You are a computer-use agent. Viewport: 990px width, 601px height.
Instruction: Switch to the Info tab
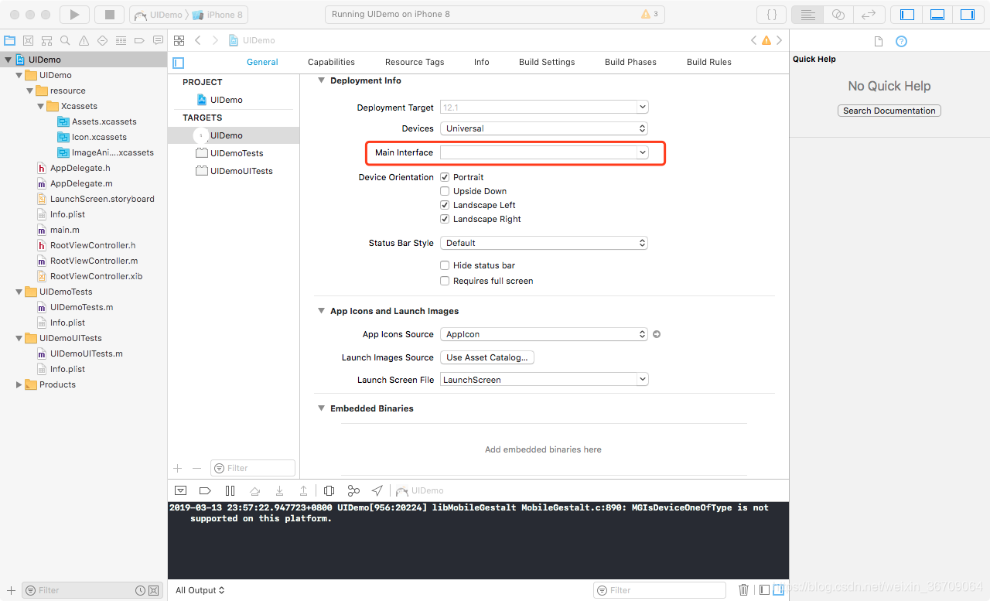coord(482,62)
